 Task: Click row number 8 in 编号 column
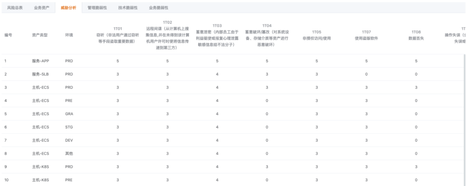pos(6,153)
